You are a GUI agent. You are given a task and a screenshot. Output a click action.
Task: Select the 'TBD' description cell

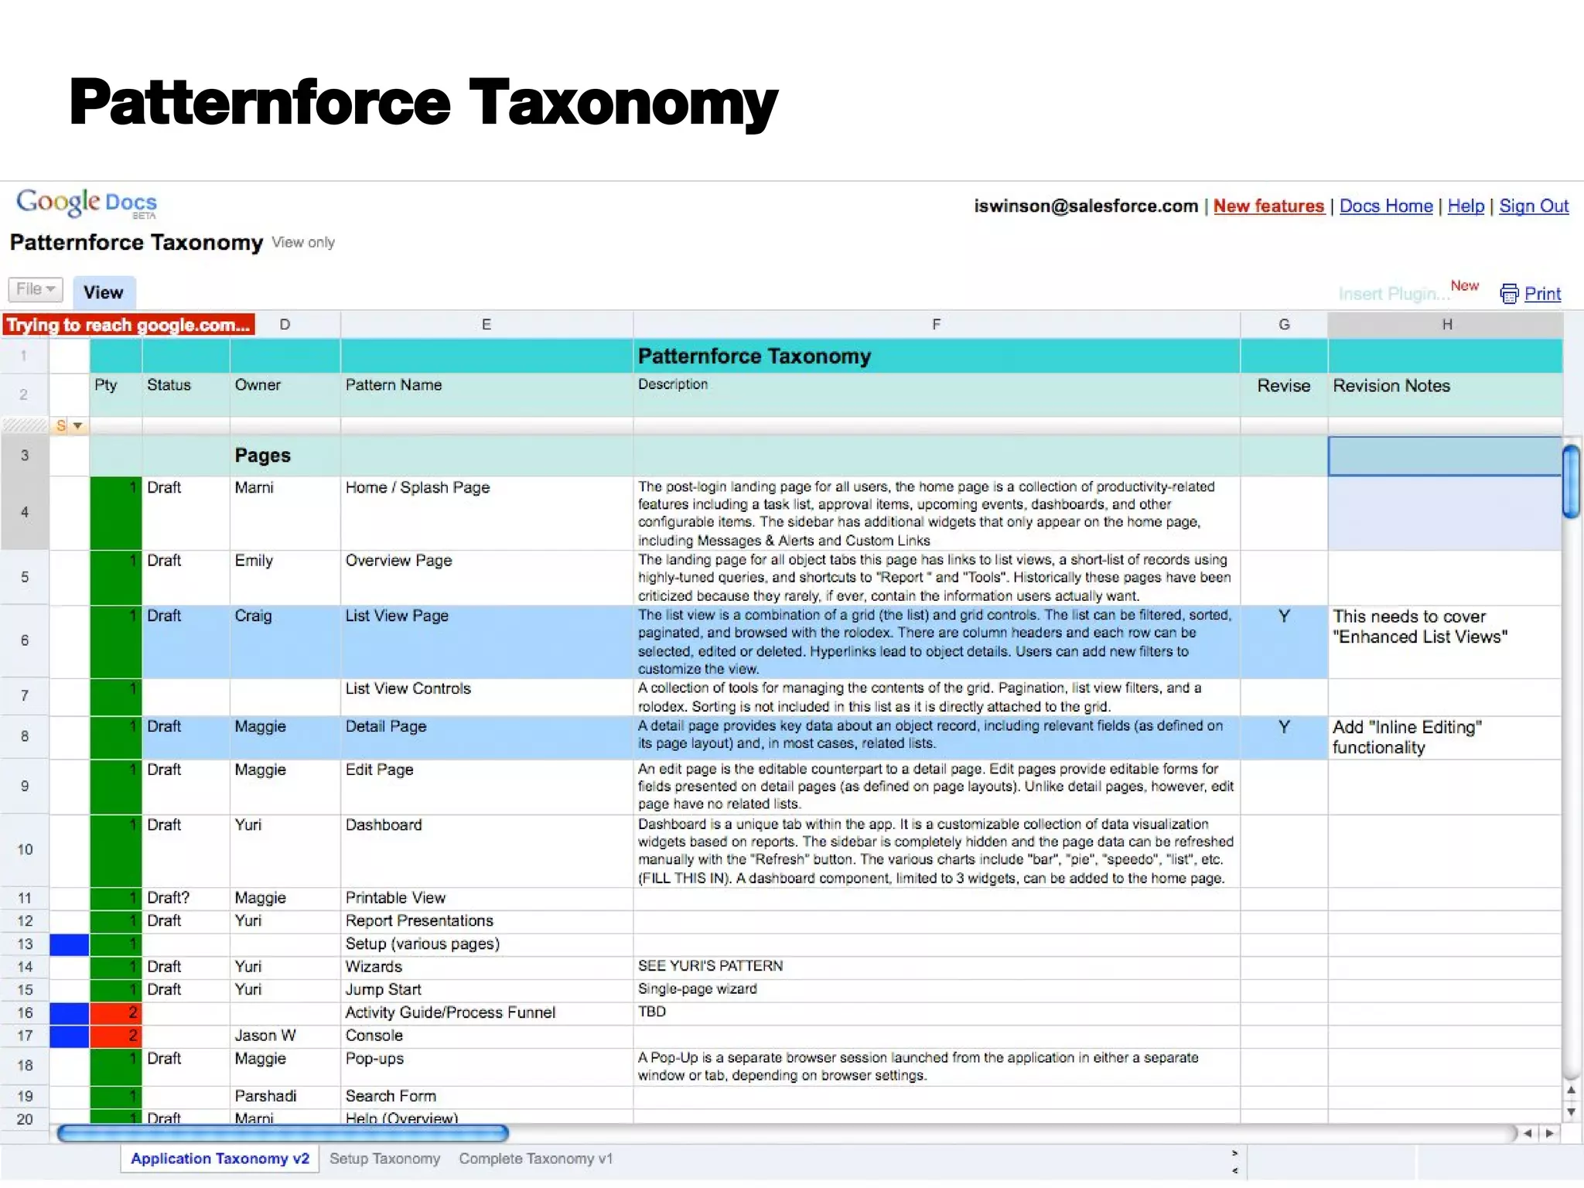(937, 1013)
